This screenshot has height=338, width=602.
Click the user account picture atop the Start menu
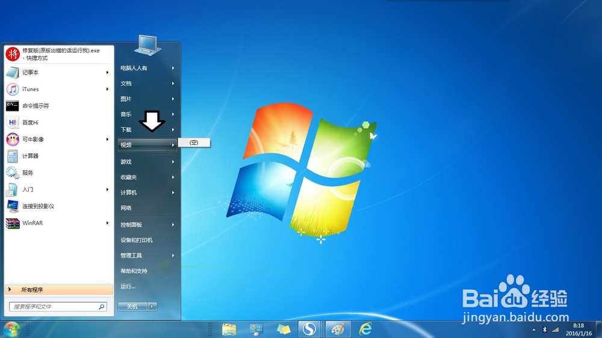[x=147, y=45]
